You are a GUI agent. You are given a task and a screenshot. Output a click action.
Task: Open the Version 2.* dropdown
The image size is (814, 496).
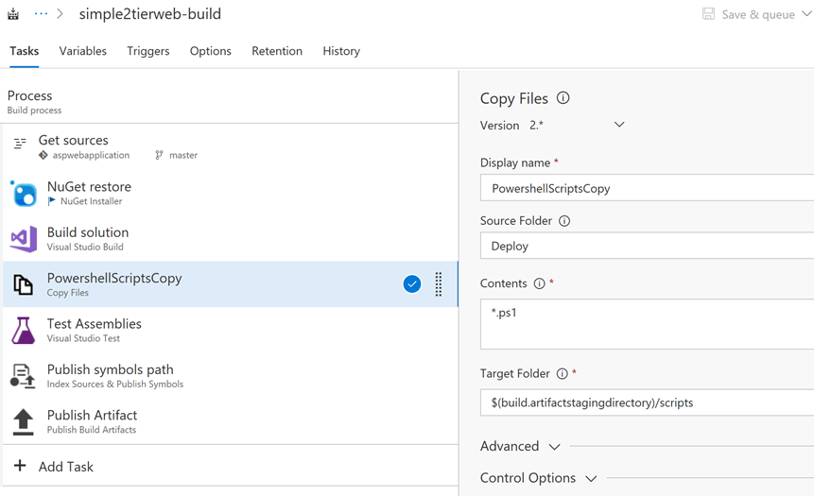[x=618, y=125]
